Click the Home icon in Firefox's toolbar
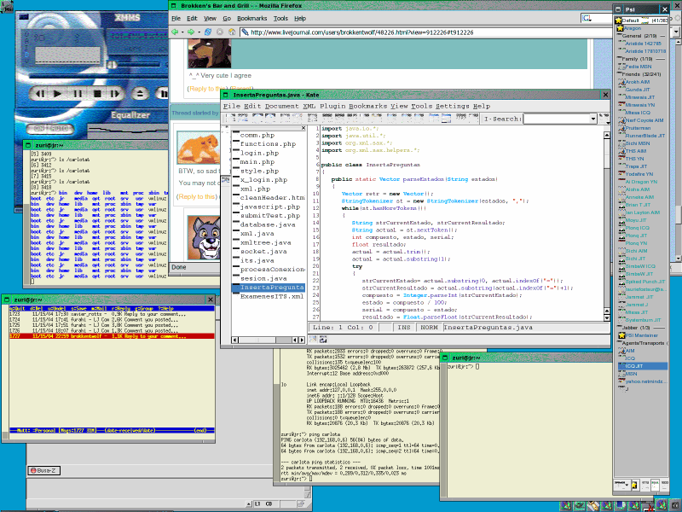 coord(233,32)
